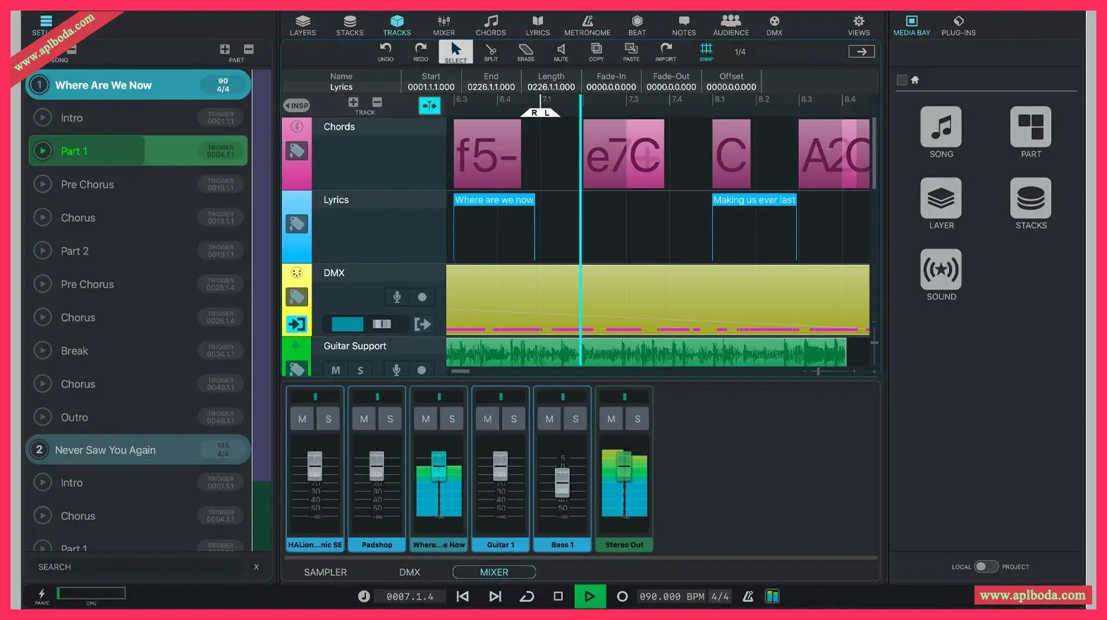The image size is (1107, 620).
Task: Collapse the Inspector with INSP button
Action: pyautogui.click(x=297, y=106)
